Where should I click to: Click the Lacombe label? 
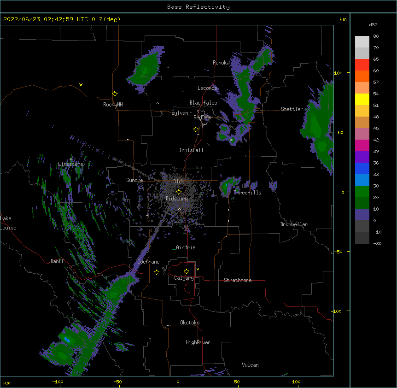207,88
